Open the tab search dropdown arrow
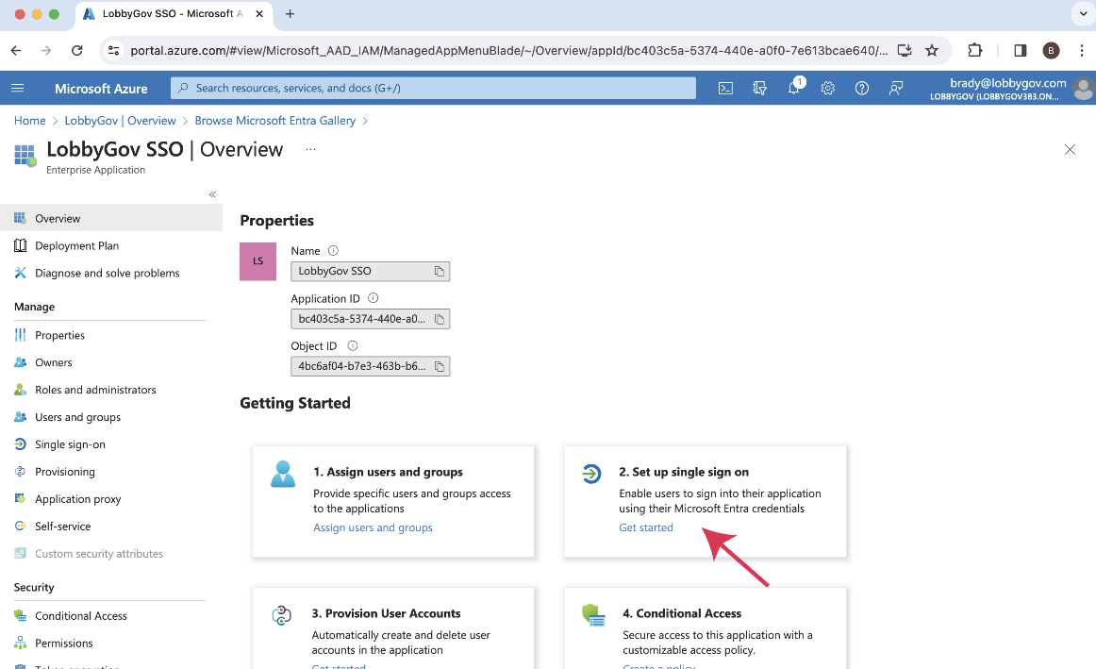The width and height of the screenshot is (1096, 669). [x=1083, y=13]
